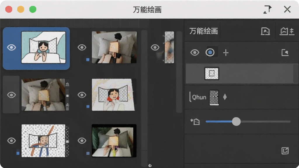Image resolution: width=299 pixels, height=168 pixels.
Task: Toggle the eye for the red-collar cartoon layer
Action: point(82,95)
